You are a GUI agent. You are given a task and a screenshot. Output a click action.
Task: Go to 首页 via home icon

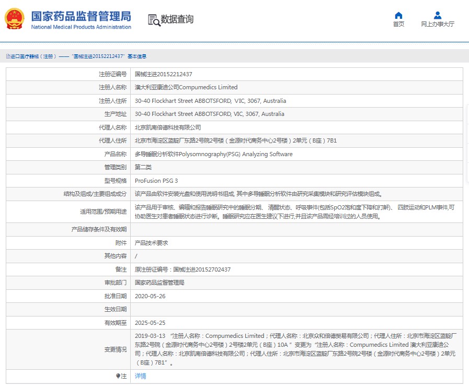pos(398,15)
